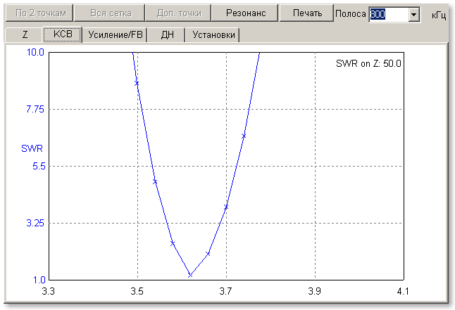Open the Усиление/FB tab
Image resolution: width=455 pixels, height=310 pixels.
114,34
